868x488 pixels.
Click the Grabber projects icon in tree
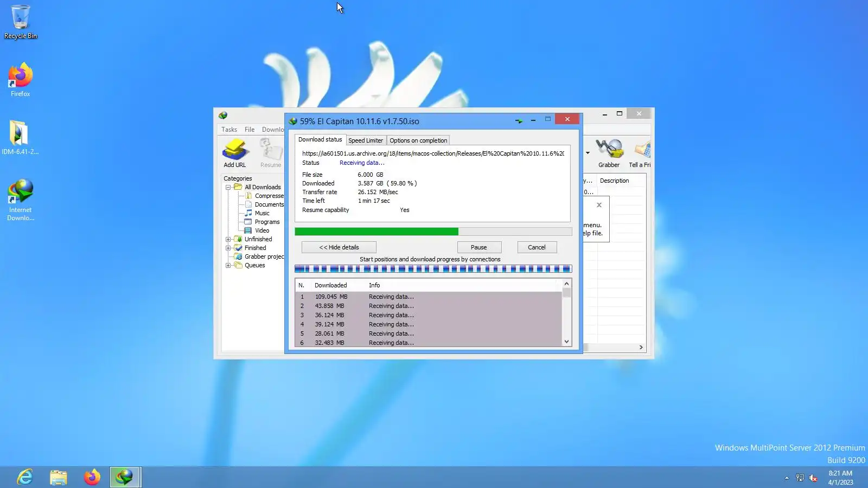pyautogui.click(x=238, y=256)
